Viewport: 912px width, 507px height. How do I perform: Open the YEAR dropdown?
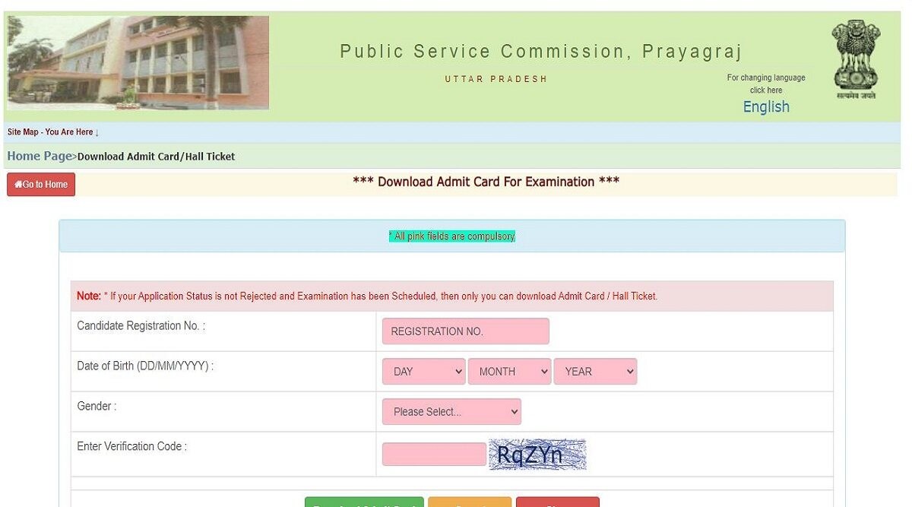pyautogui.click(x=595, y=372)
